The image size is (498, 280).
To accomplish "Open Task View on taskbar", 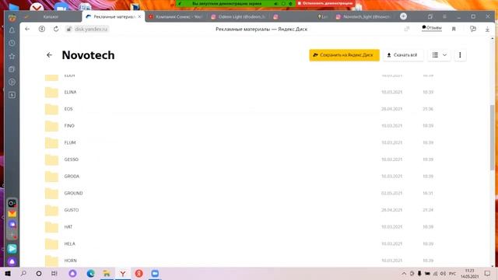I will [x=54, y=273].
